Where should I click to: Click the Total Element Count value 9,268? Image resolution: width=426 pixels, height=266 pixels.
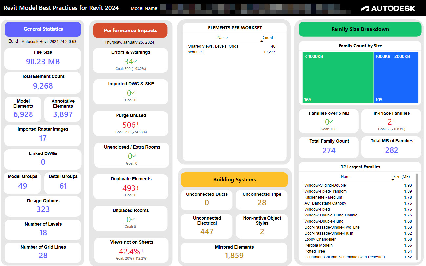point(43,86)
